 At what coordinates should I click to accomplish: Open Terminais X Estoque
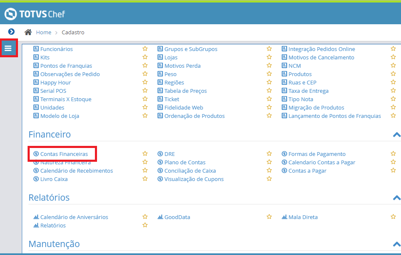[66, 99]
